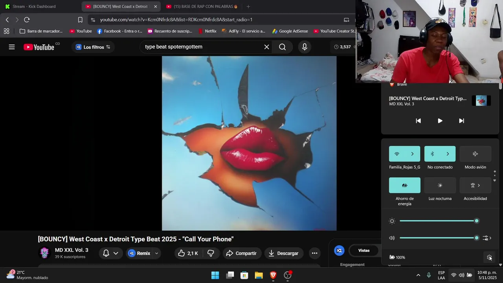Click the Compartir button
Screen dimensions: 503x283
(241, 253)
